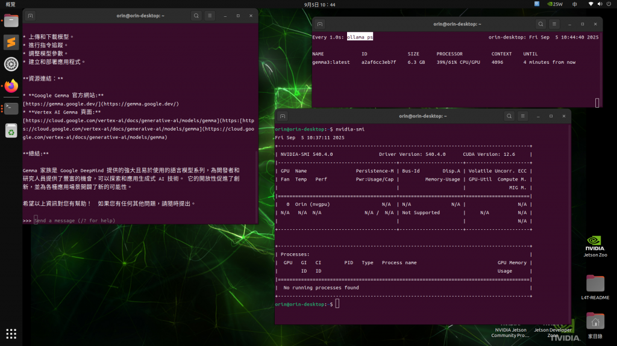This screenshot has width=617, height=346.
Task: Open the clock showing 9月5日 10:44
Action: click(x=319, y=5)
